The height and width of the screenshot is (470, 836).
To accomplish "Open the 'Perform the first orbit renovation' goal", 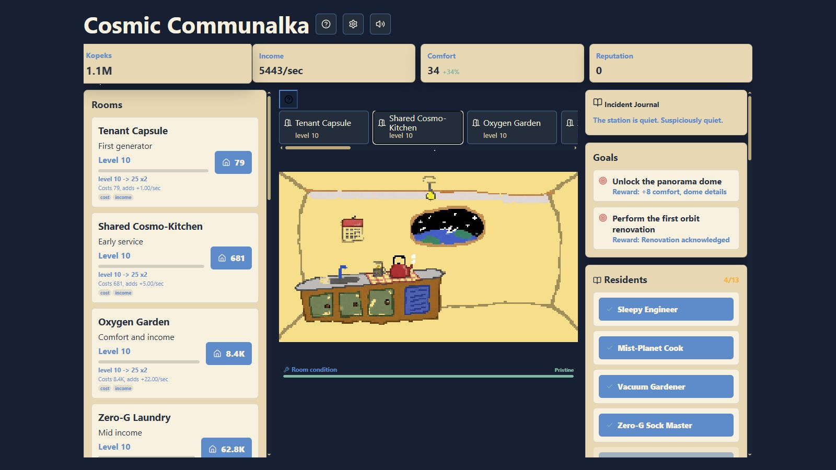I will coord(666,228).
